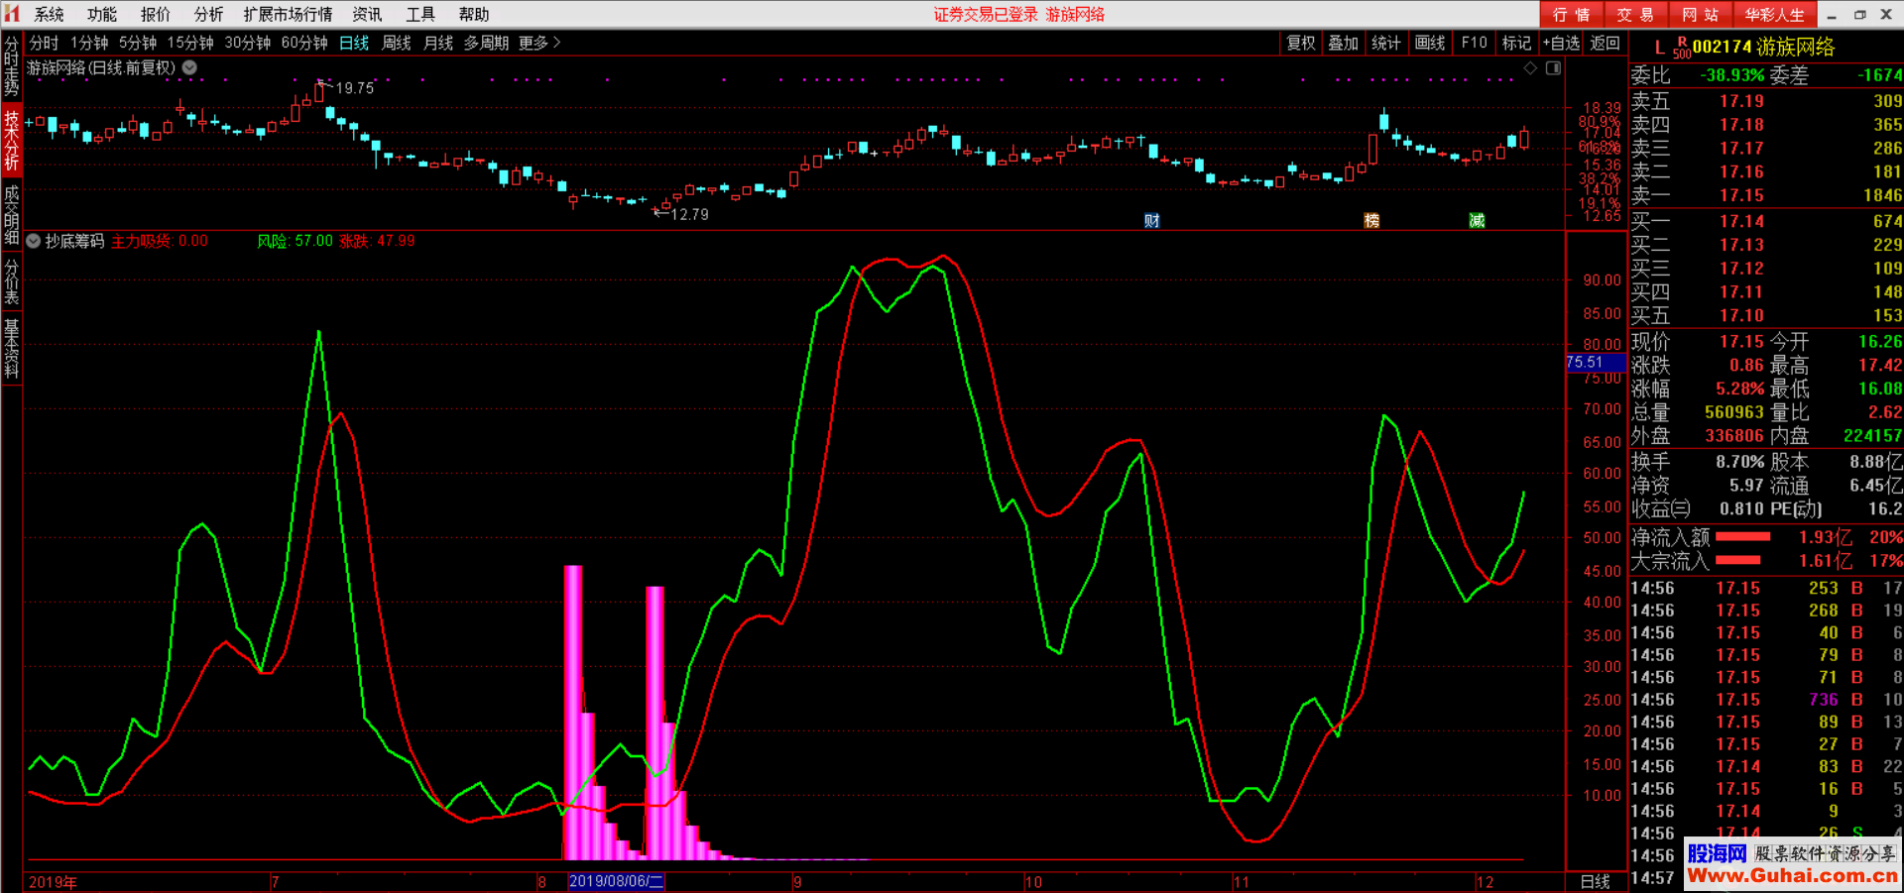1904x893 pixels.
Task: Click the R 500 margin flag
Action: pos(1682,48)
